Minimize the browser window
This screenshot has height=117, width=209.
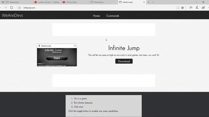coord(197,2)
